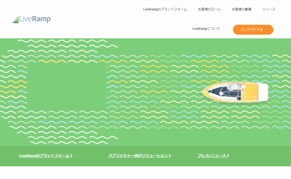Click the white stern platform of boat

tap(263, 92)
